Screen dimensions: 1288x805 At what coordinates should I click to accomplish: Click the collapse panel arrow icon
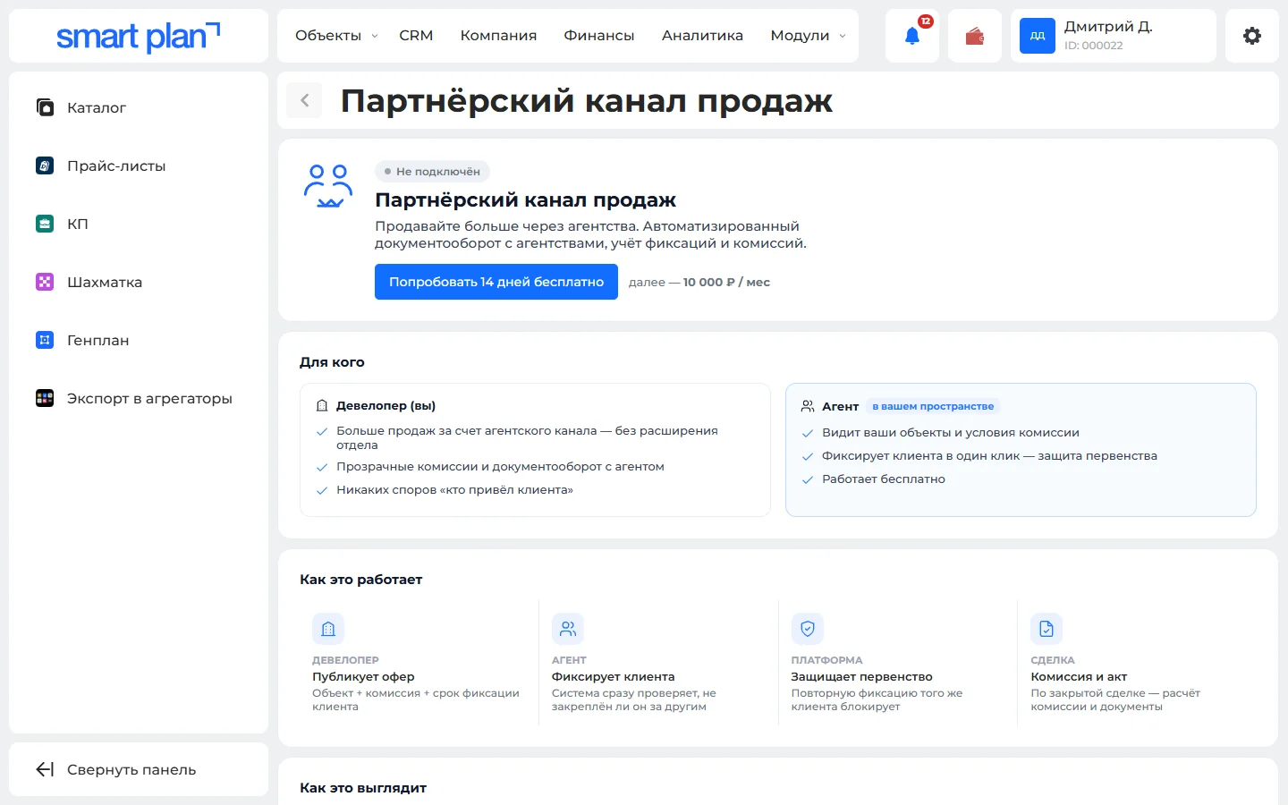tap(45, 769)
